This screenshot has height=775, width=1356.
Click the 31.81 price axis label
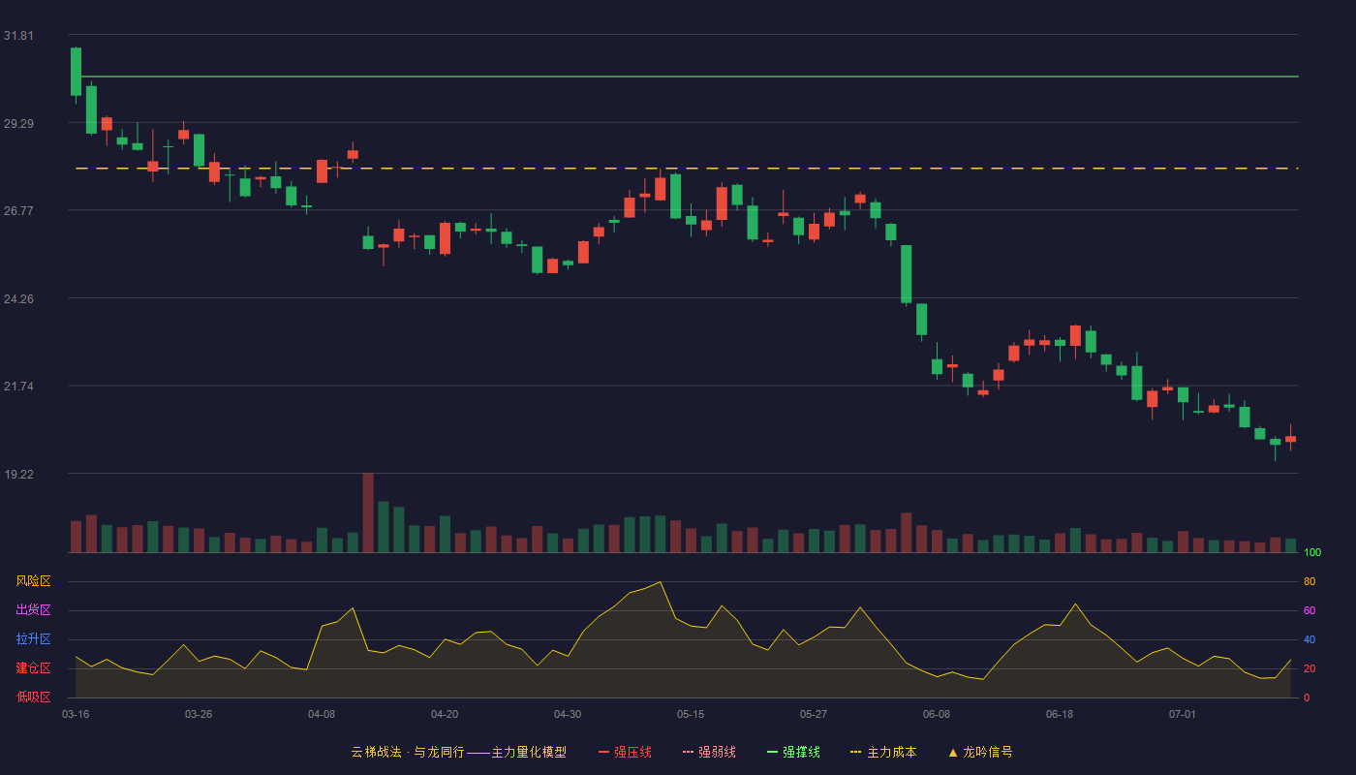point(18,36)
